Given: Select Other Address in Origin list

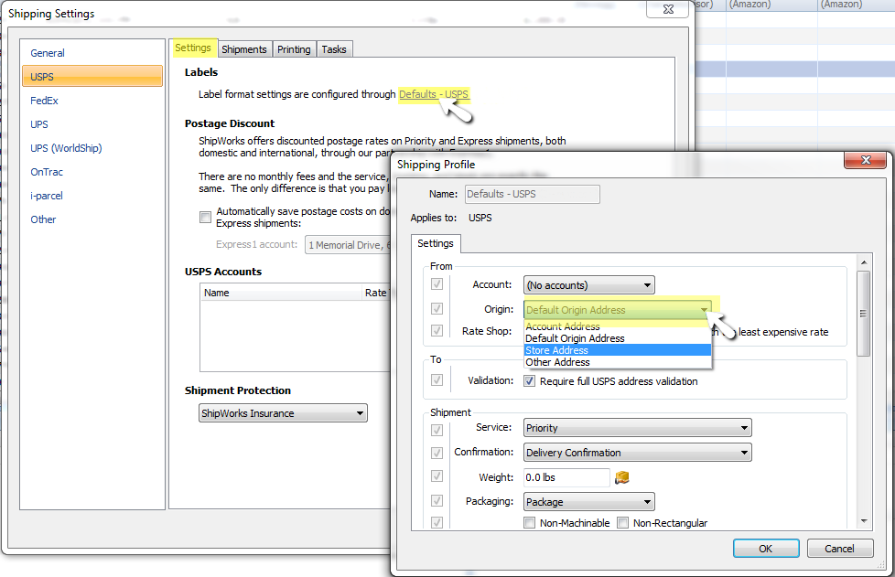Looking at the screenshot, I should pyautogui.click(x=618, y=362).
